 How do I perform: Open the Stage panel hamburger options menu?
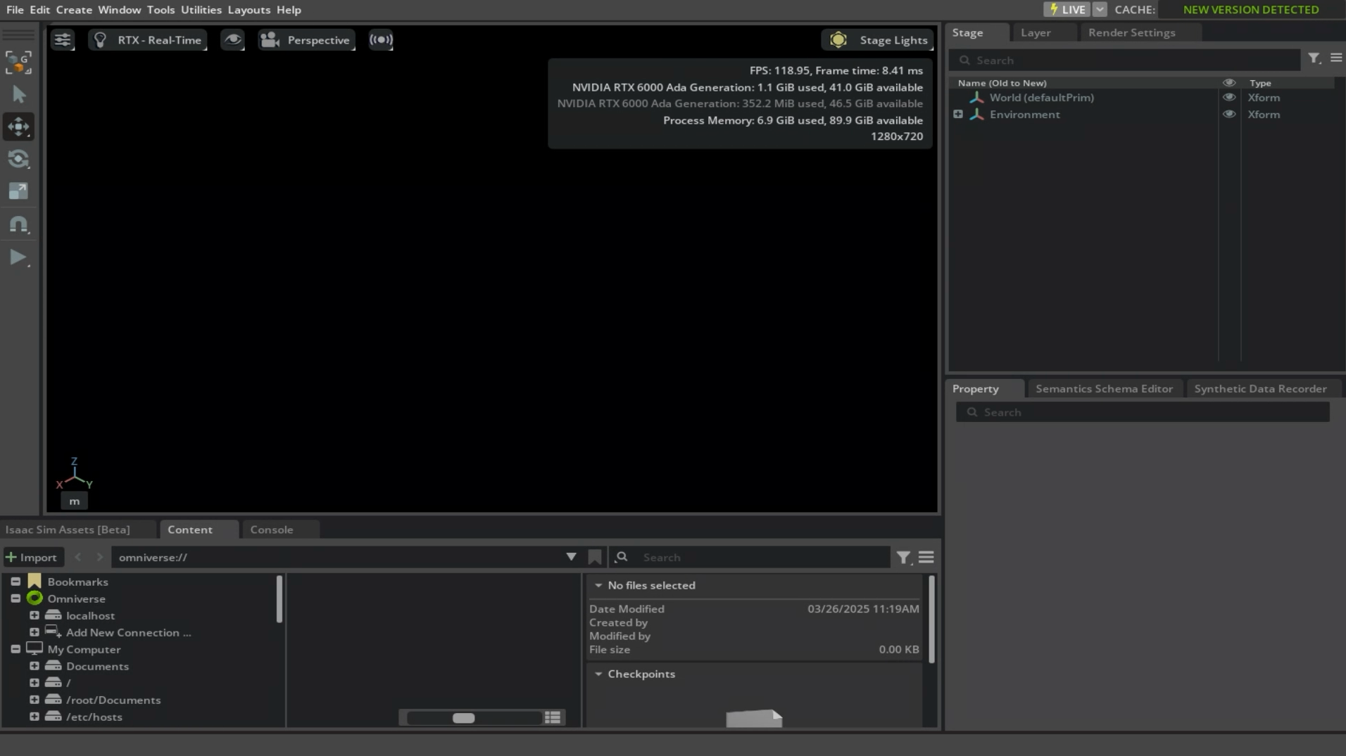pos(1335,58)
